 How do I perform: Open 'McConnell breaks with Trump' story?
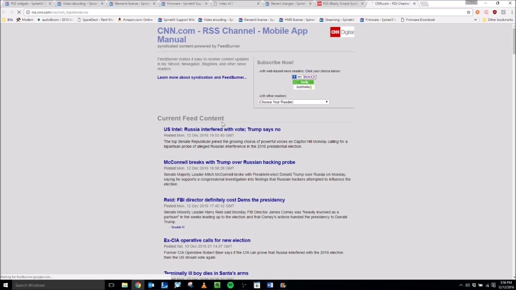click(229, 162)
